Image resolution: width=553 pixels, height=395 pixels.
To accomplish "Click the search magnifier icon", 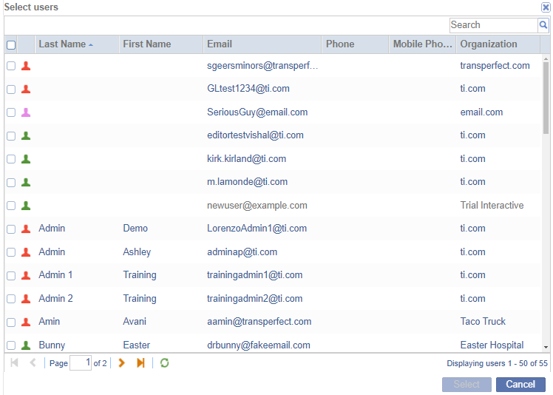I will 543,25.
